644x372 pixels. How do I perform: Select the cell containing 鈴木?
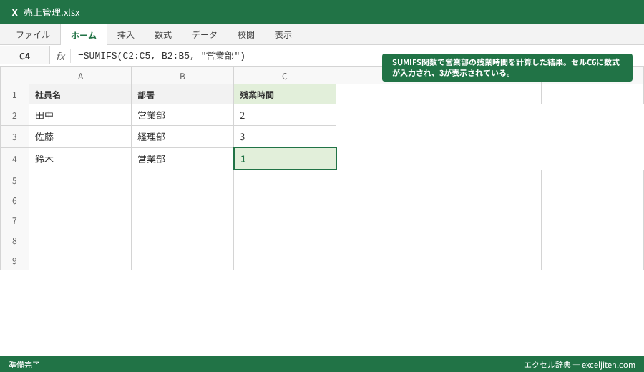tap(80, 159)
